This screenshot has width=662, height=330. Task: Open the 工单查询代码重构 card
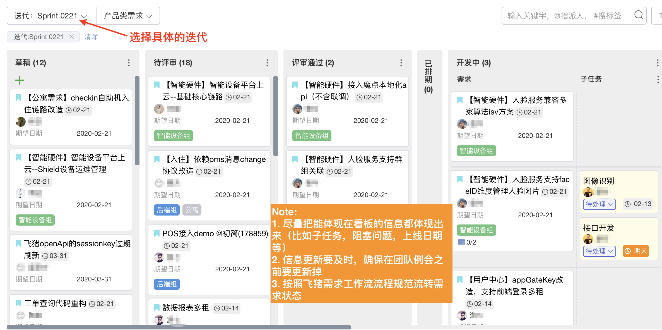71,310
